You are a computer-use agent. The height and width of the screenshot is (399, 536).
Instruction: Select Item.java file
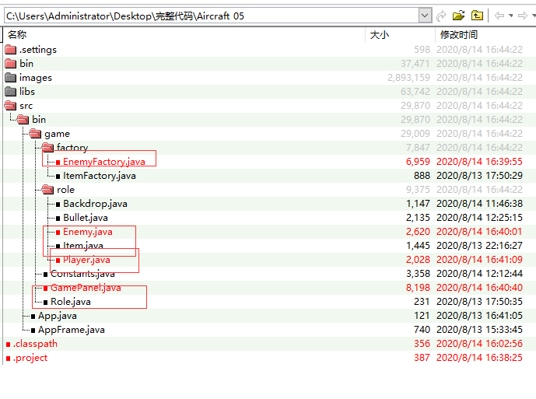[83, 246]
